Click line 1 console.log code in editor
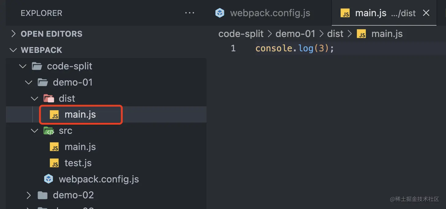Image resolution: width=446 pixels, height=209 pixels. pyautogui.click(x=294, y=49)
